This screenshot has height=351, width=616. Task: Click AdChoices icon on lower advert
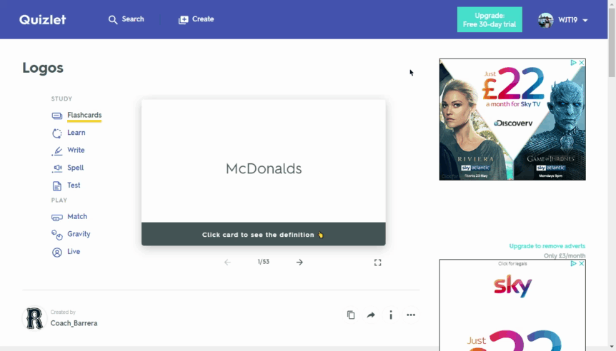point(574,263)
